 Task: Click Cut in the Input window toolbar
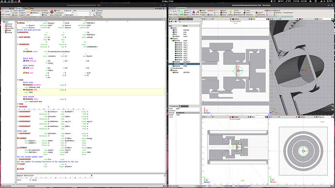point(7,11)
